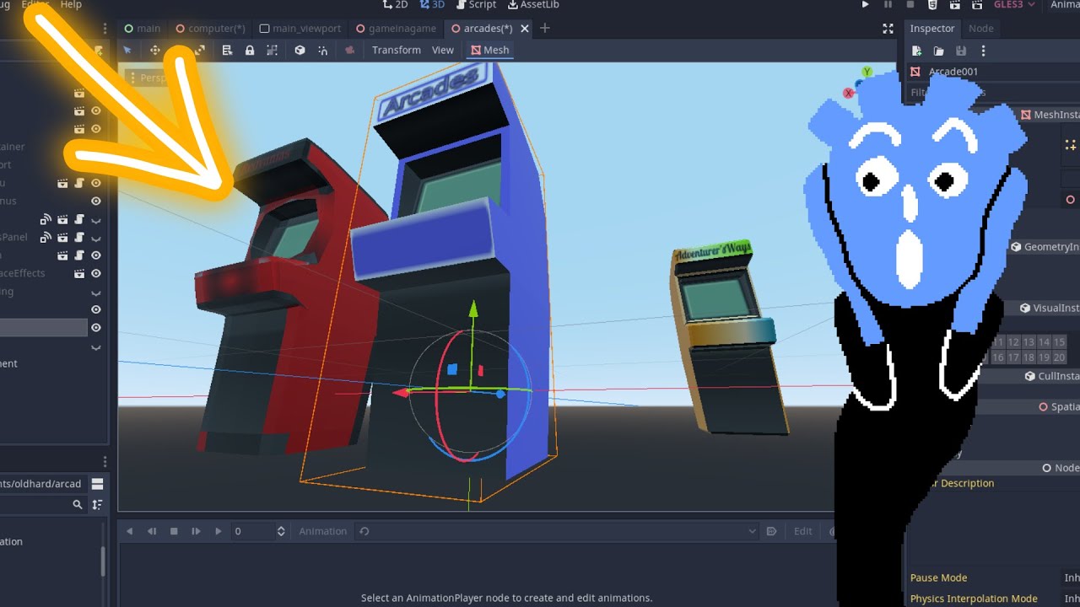Open script on the sPanel row
The width and height of the screenshot is (1080, 607).
pyautogui.click(x=78, y=238)
